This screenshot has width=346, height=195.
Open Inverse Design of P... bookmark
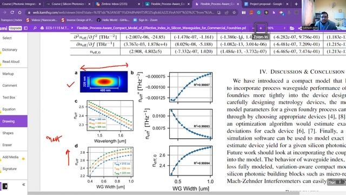(x=77, y=20)
